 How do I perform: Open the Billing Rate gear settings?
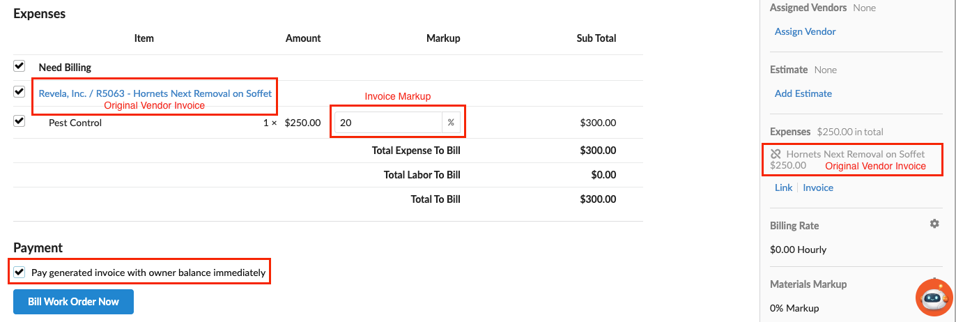click(x=934, y=224)
